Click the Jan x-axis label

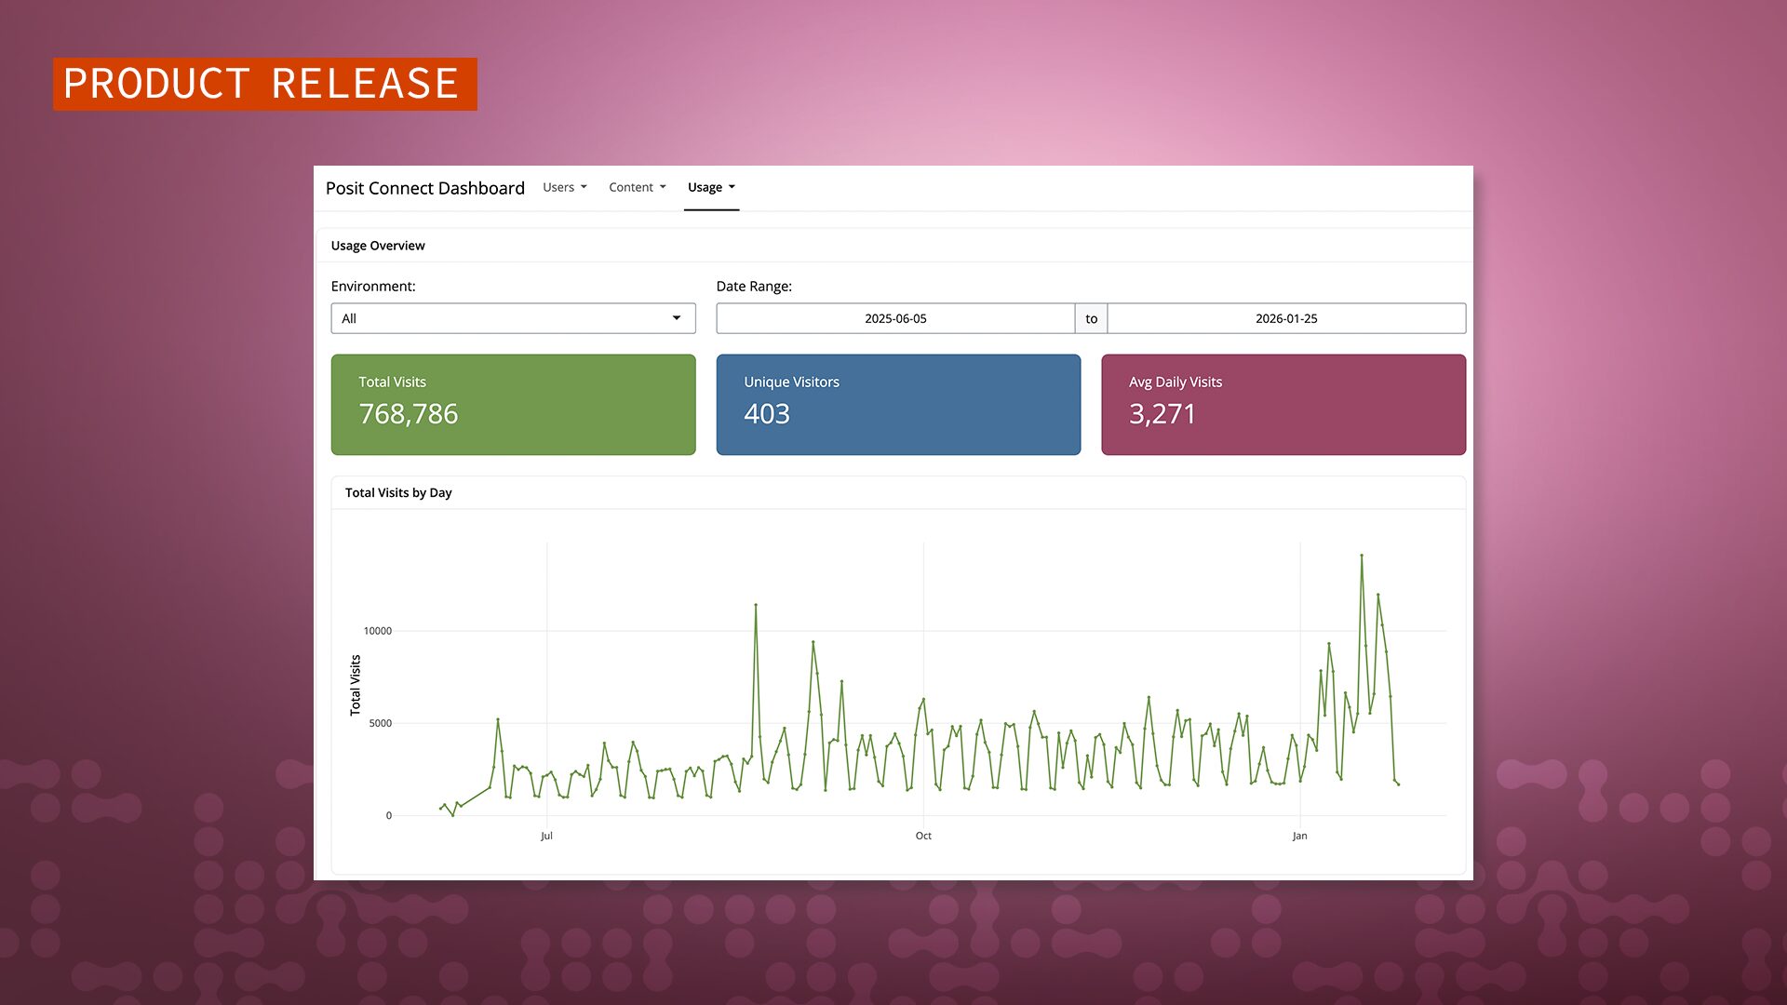(1299, 836)
